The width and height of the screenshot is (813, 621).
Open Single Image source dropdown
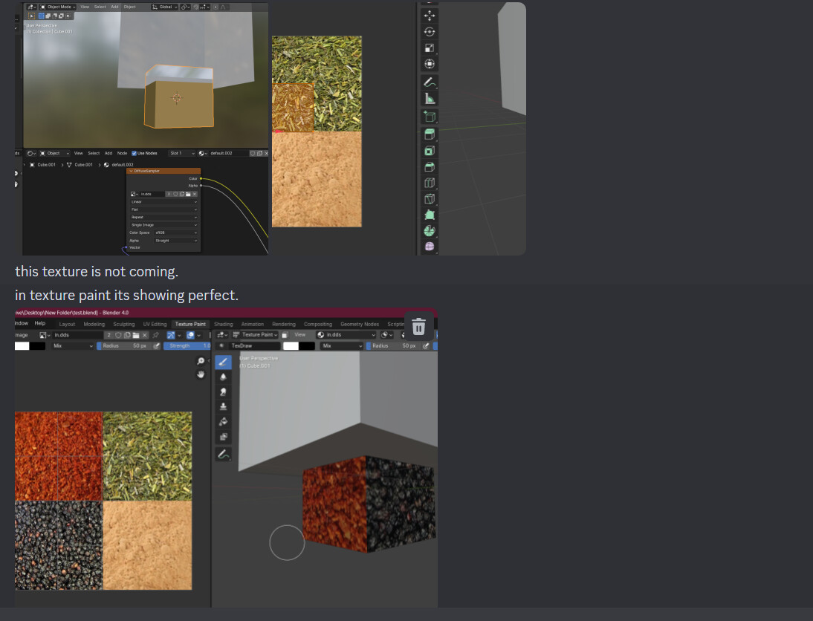coord(163,226)
